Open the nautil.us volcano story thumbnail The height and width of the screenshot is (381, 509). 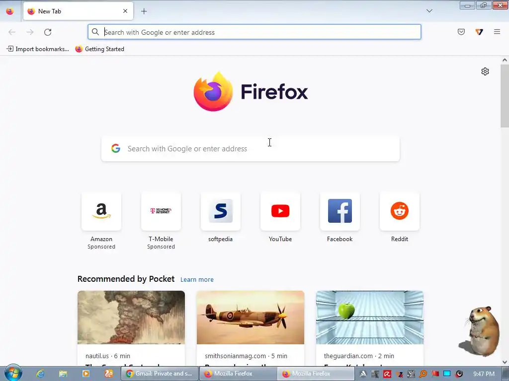coord(131,317)
